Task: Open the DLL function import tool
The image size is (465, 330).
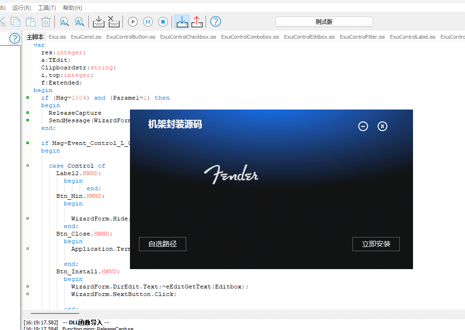Action: (x=182, y=21)
